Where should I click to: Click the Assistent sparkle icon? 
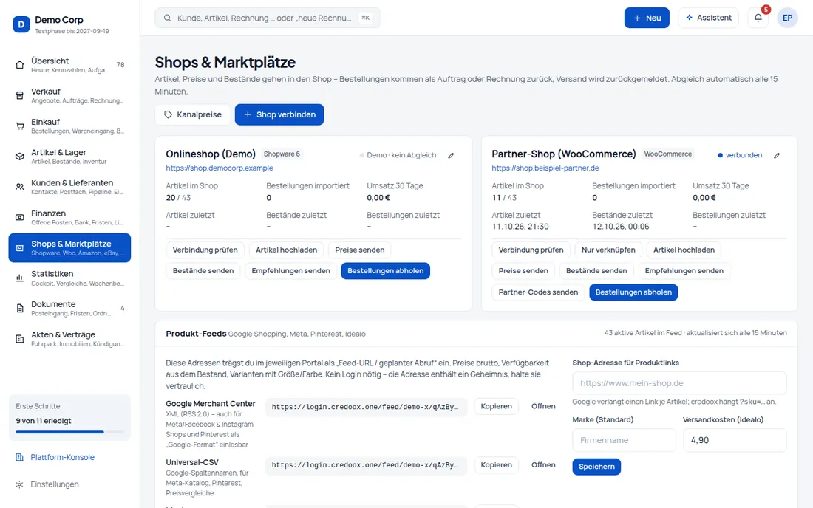[x=689, y=18]
